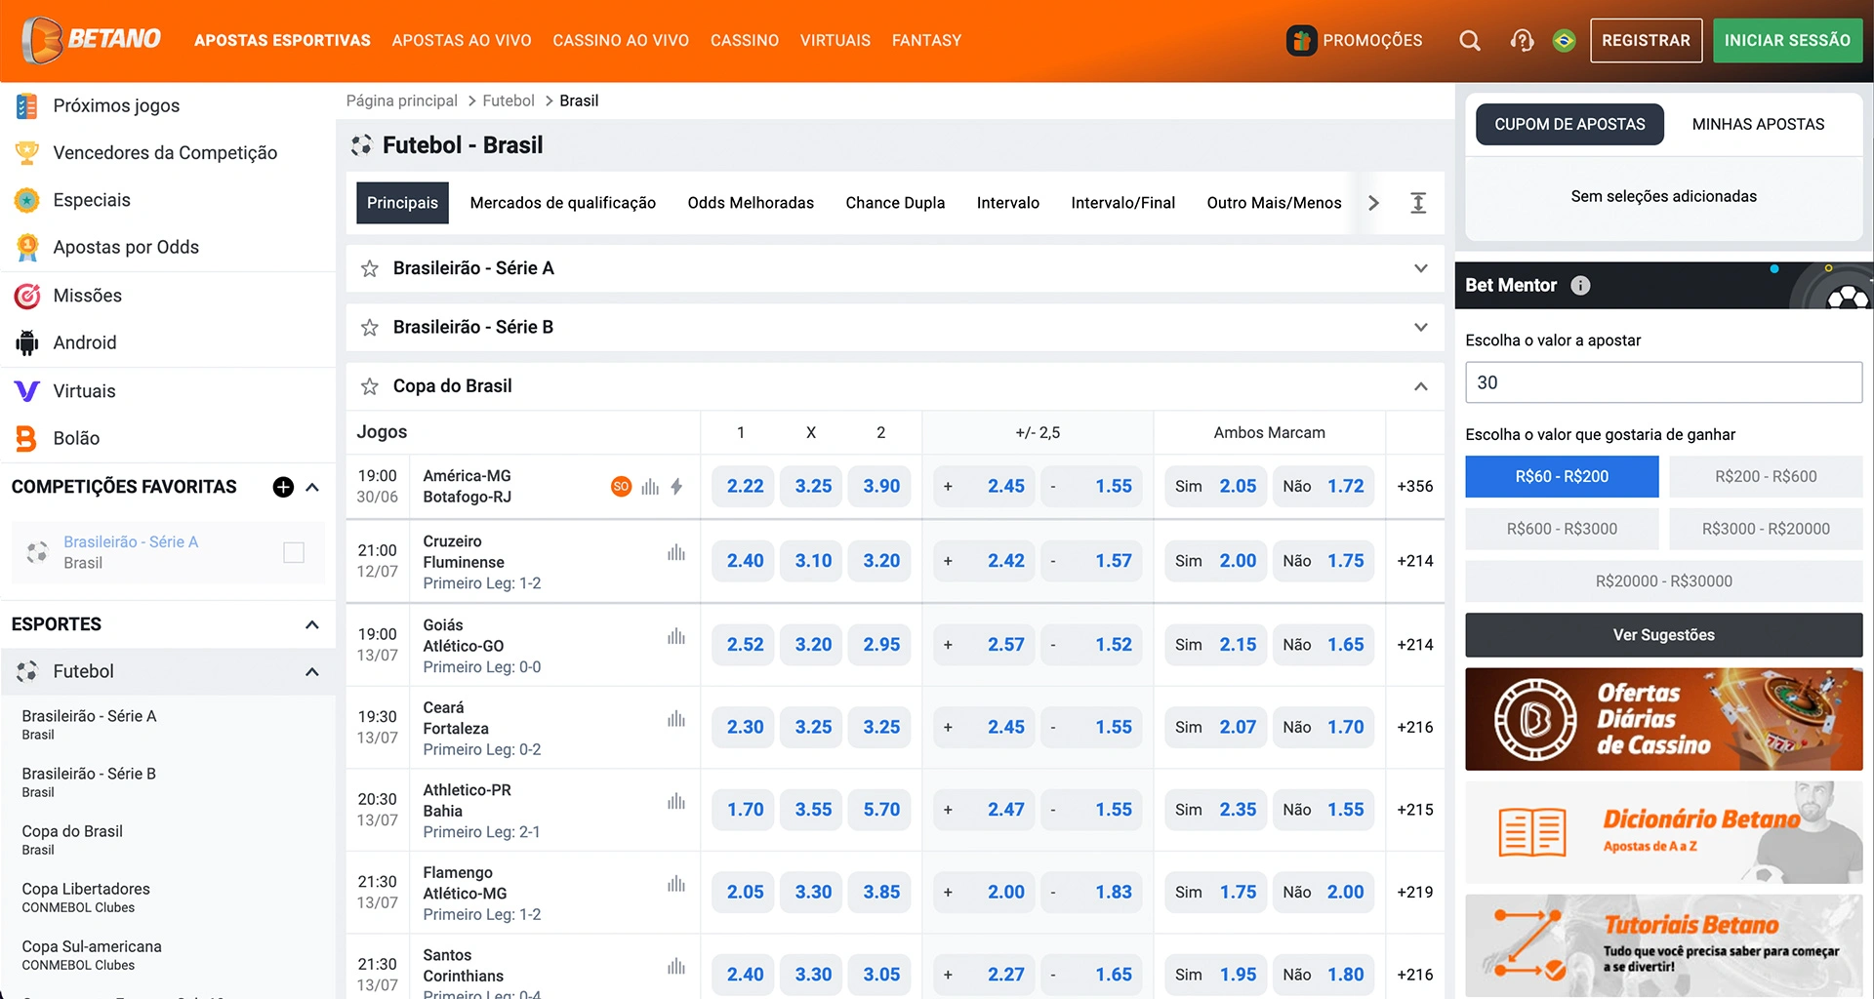Favorite Brasileirão - Série B star
This screenshot has width=1874, height=999.
[369, 328]
